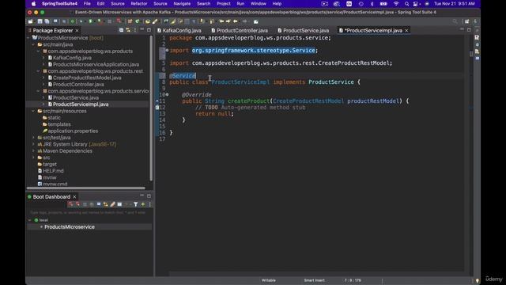The width and height of the screenshot is (506, 285).
Task: Close the ProductServiceImpl.java editor tab
Action: 406,30
